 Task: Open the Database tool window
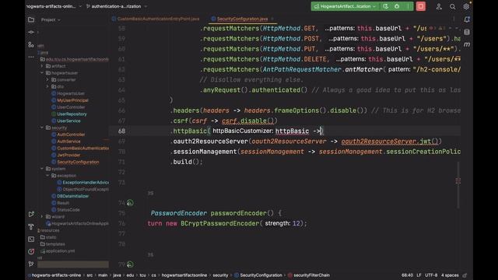467,32
